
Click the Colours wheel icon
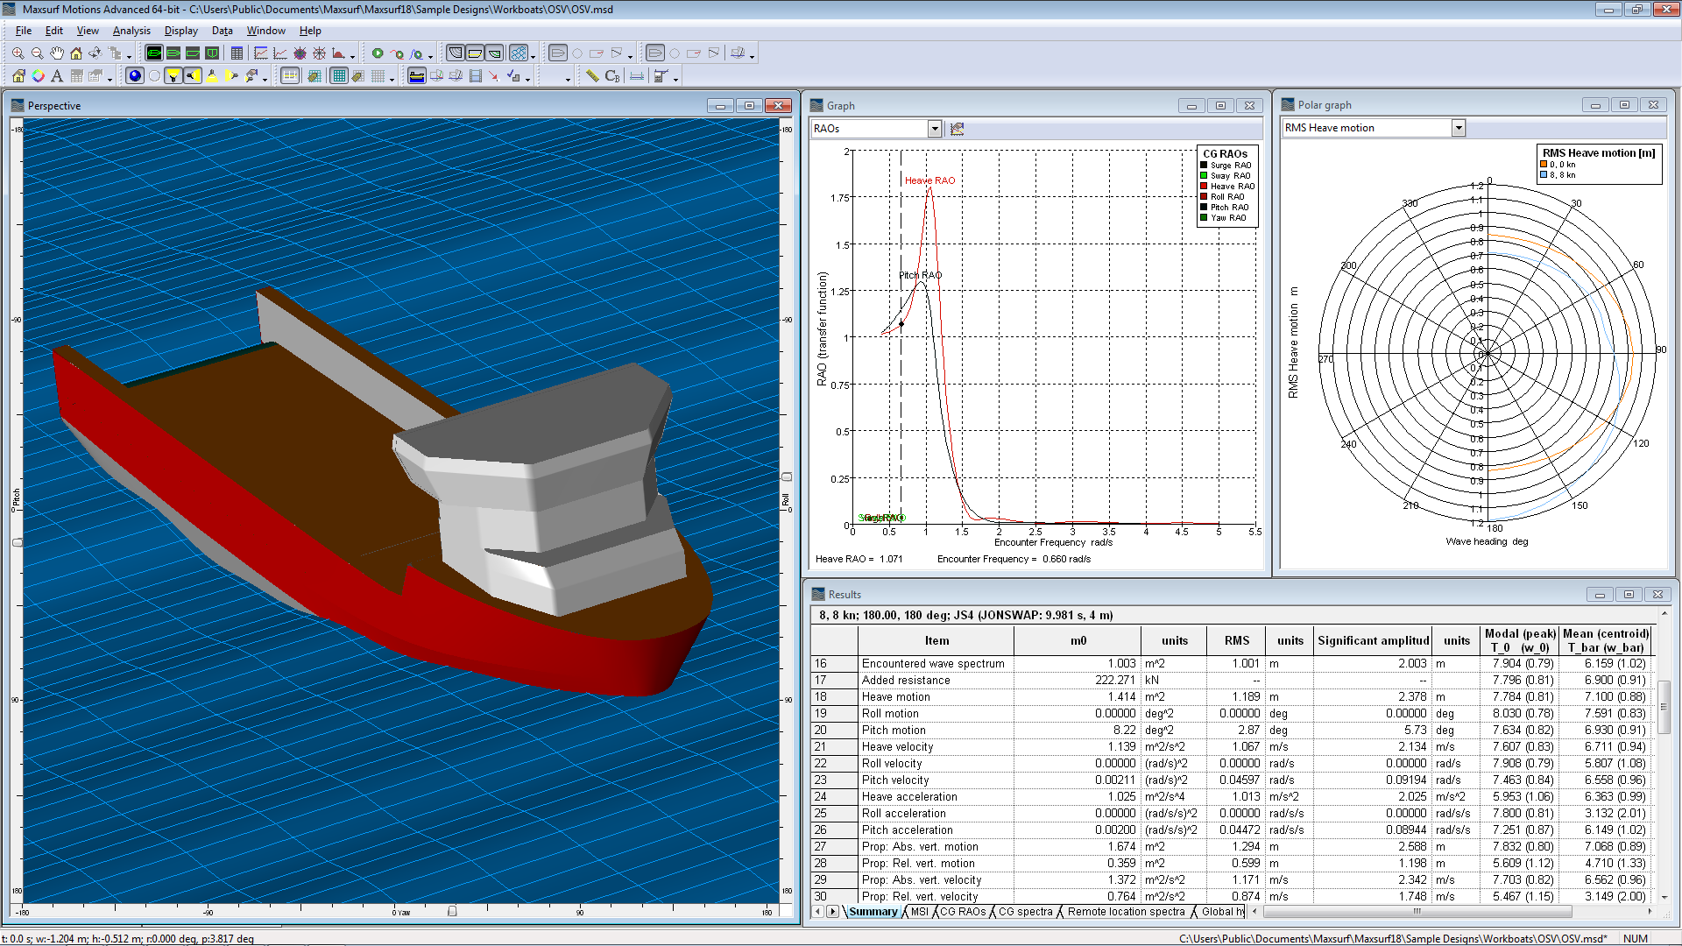click(38, 76)
